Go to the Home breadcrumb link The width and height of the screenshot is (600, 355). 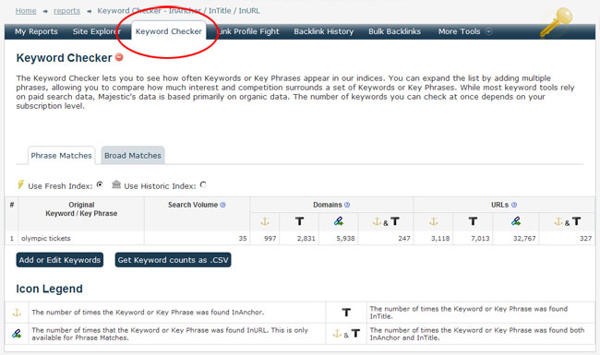[x=26, y=11]
